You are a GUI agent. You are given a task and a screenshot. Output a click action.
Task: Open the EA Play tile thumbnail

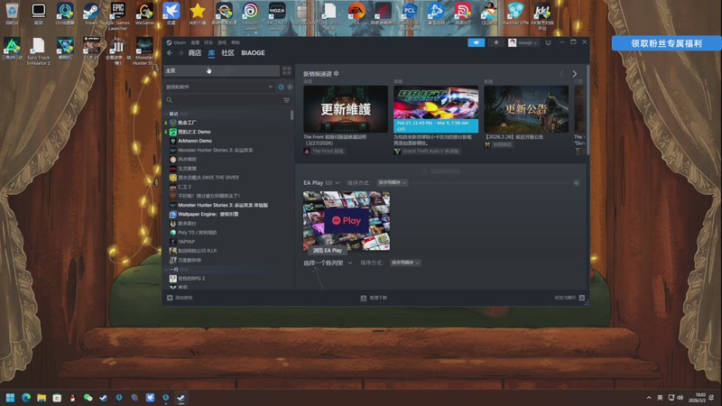click(x=347, y=221)
